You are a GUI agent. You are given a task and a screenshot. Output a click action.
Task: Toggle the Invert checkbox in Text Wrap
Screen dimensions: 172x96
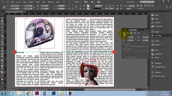coord(142,34)
